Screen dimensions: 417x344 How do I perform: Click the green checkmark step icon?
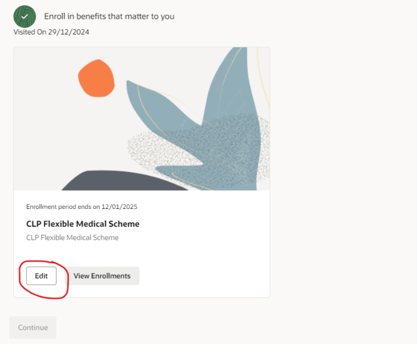pyautogui.click(x=25, y=17)
